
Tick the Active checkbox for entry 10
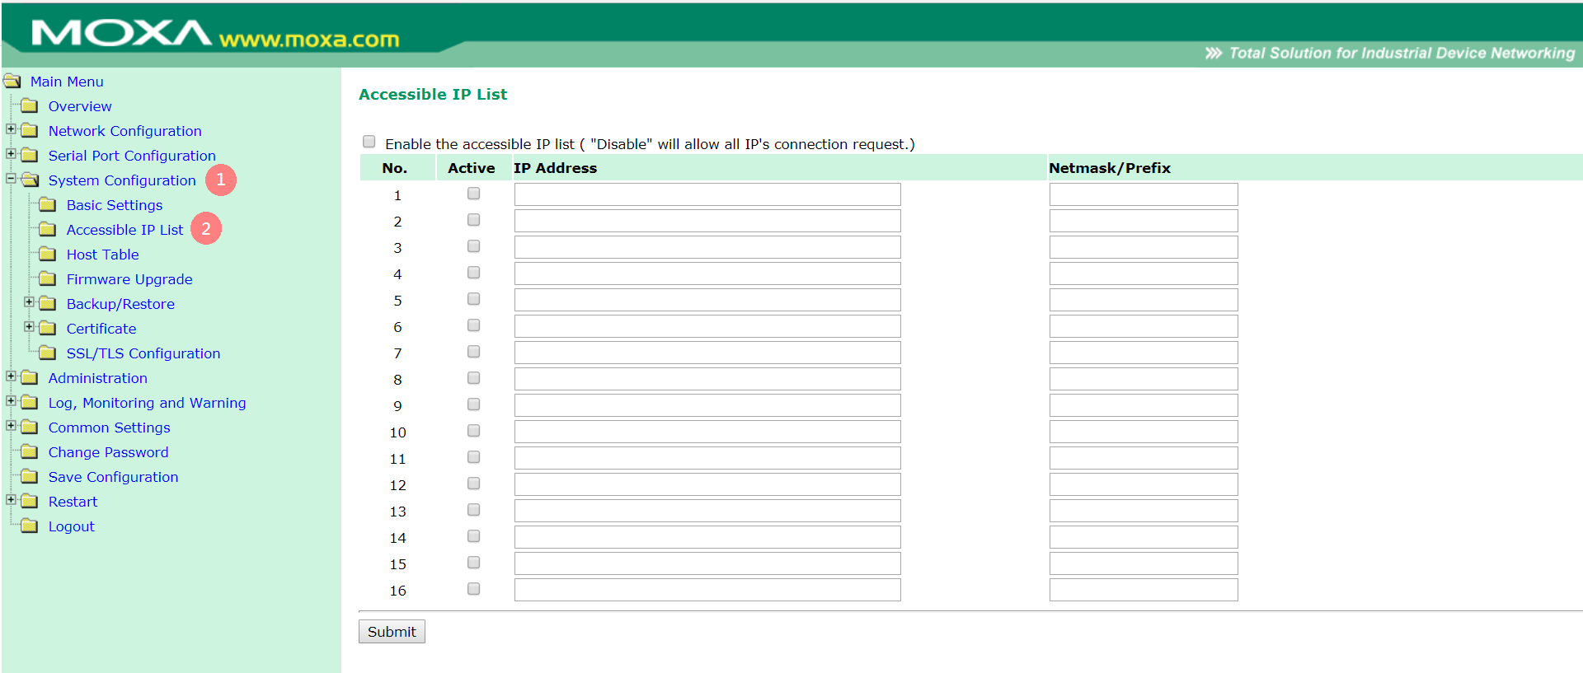pyautogui.click(x=473, y=431)
